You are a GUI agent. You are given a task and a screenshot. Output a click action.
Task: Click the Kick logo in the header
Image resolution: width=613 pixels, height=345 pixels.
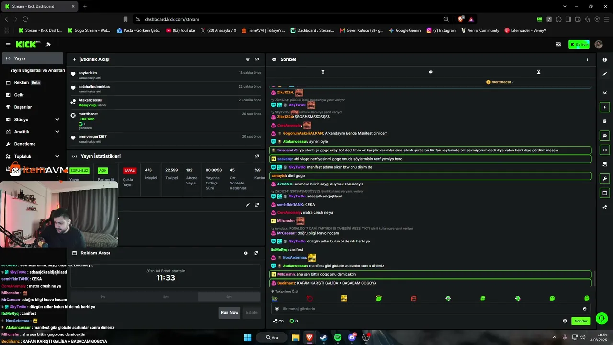[28, 45]
